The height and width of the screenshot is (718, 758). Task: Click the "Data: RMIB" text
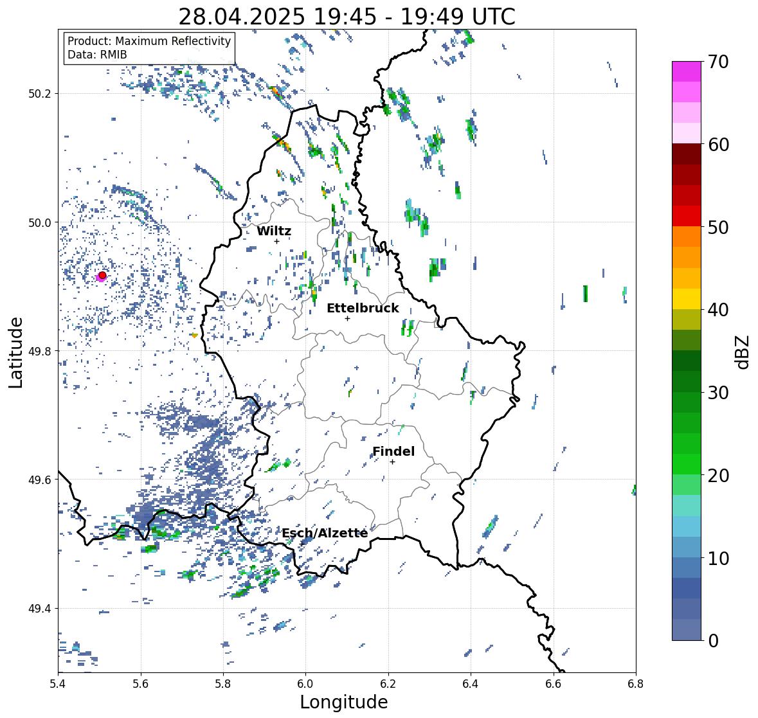click(x=97, y=55)
